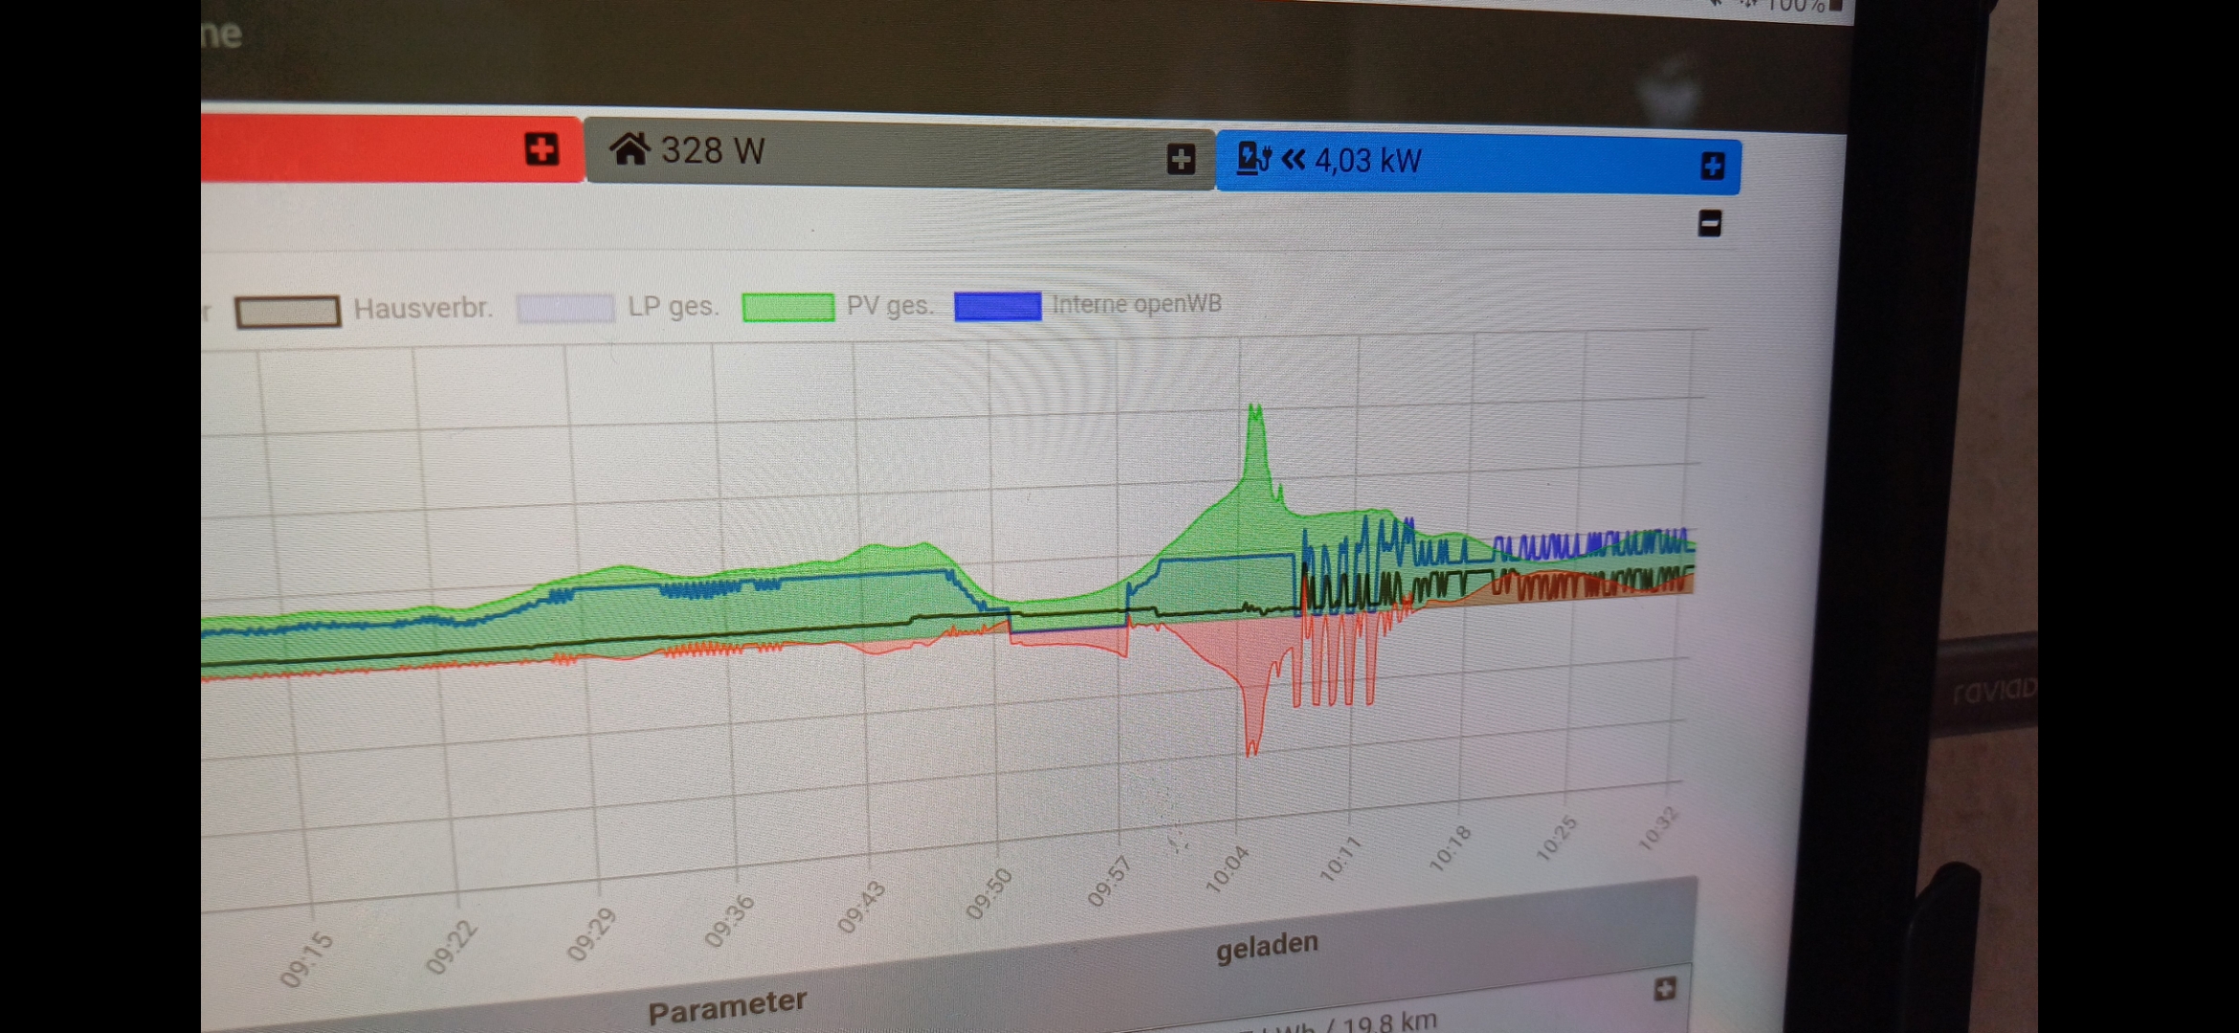Screen dimensions: 2239x1033
Task: Click the 09:15 time axis label
Action: click(x=307, y=958)
